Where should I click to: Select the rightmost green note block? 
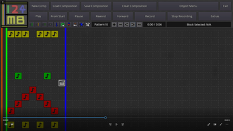point(47,76)
